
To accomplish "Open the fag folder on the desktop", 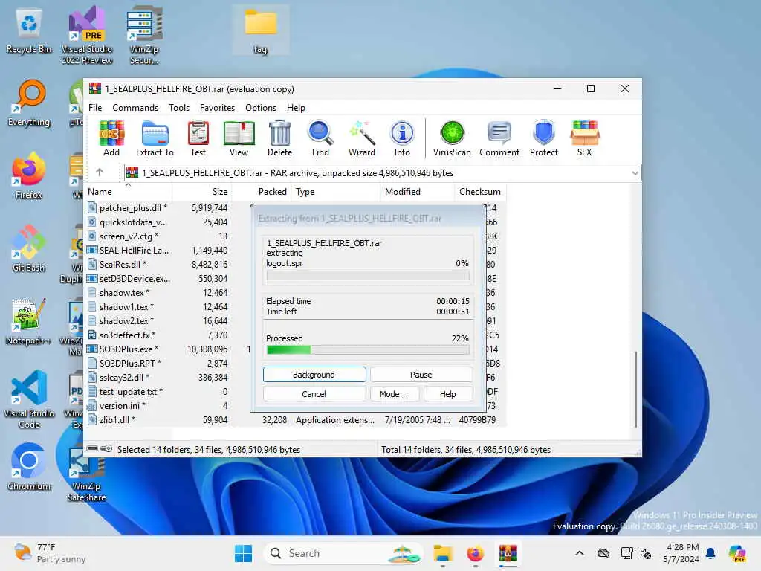I will [x=261, y=30].
